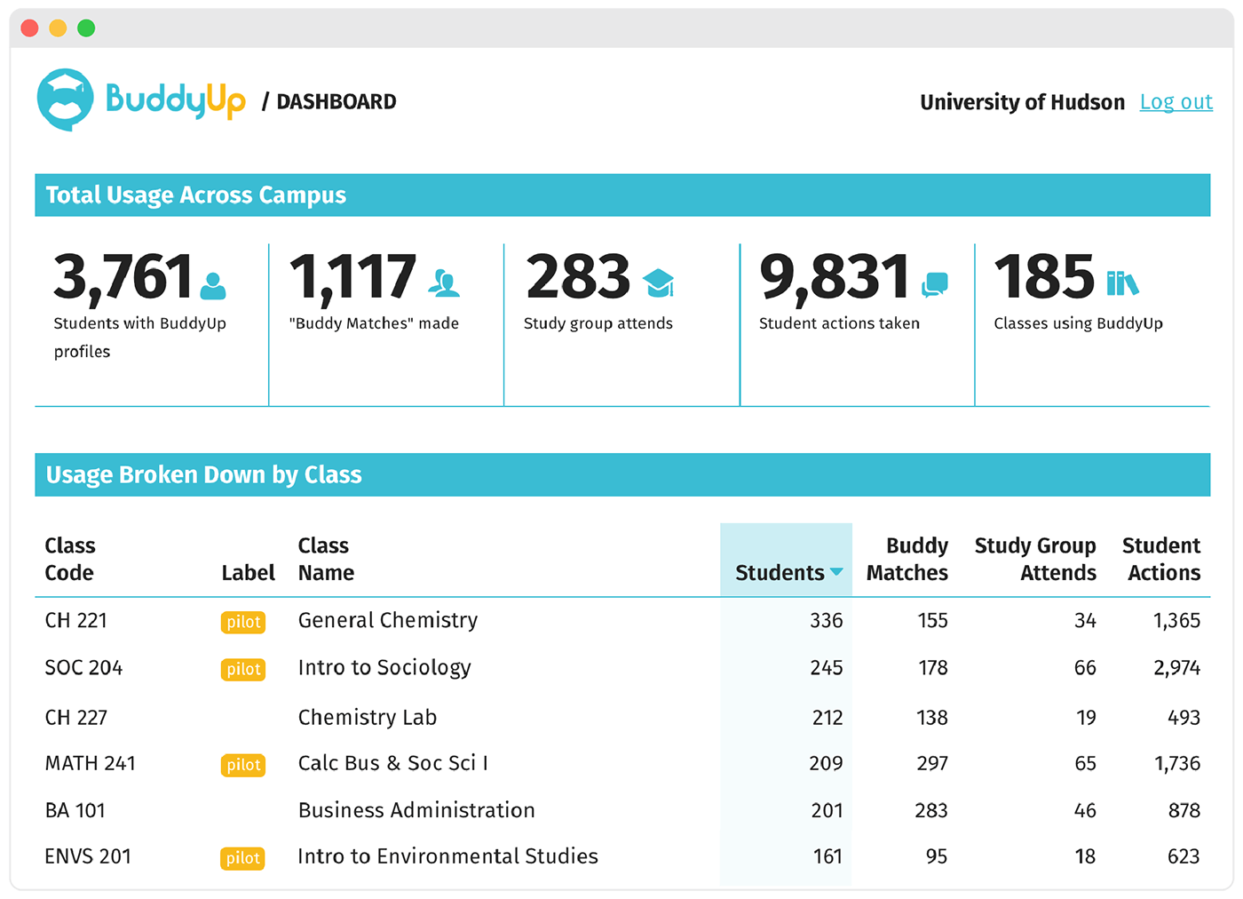Viewport: 1243px width, 899px height.
Task: Sort by Label column header
Action: tap(249, 573)
